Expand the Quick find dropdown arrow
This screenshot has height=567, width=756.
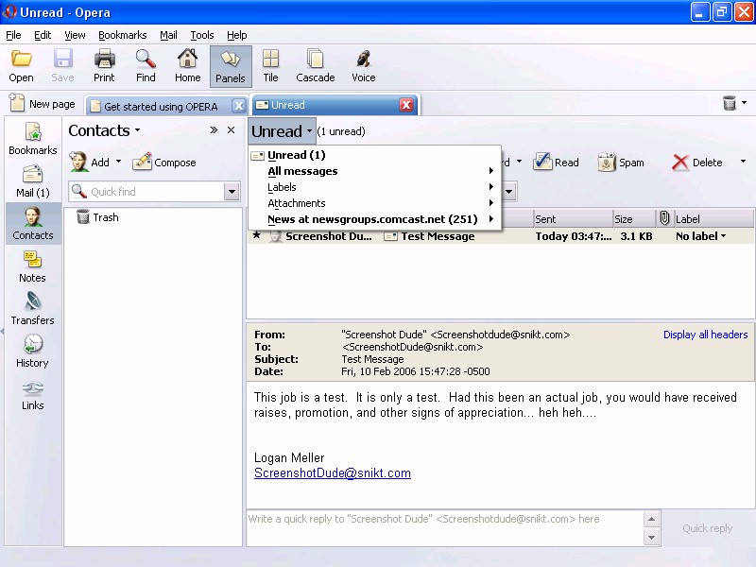232,192
